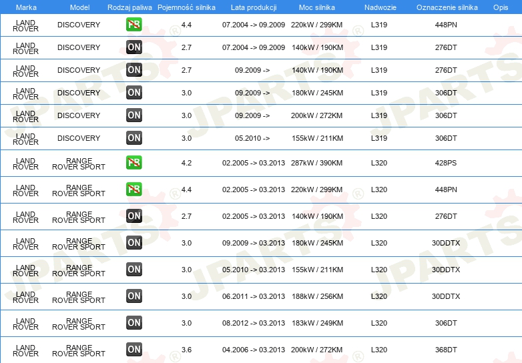
Task: Click the 09.2009 -> 03.2013 production years
Action: coord(254,243)
